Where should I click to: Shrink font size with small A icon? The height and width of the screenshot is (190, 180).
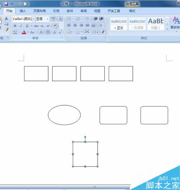(60, 32)
